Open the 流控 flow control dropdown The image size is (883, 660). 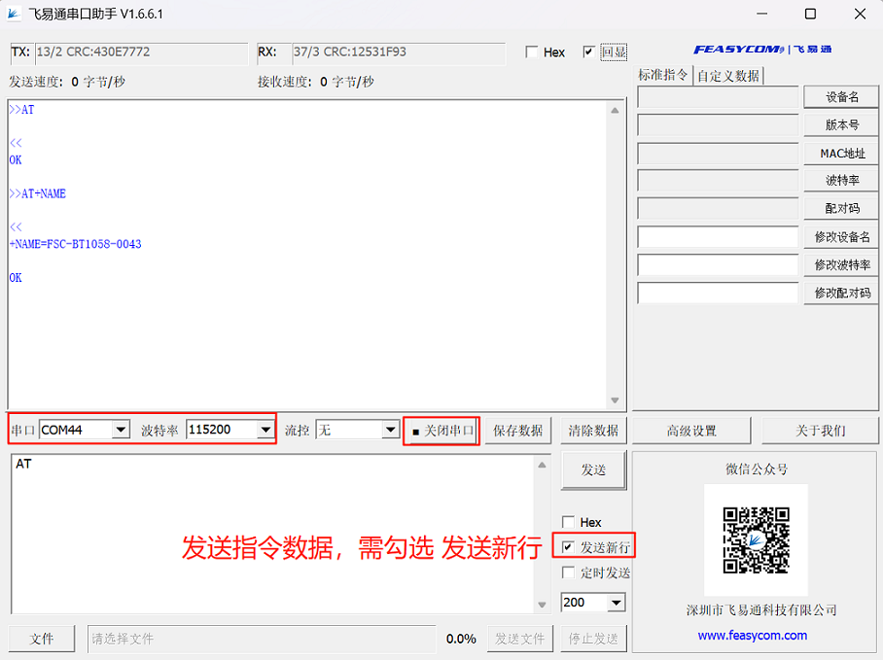tap(390, 431)
